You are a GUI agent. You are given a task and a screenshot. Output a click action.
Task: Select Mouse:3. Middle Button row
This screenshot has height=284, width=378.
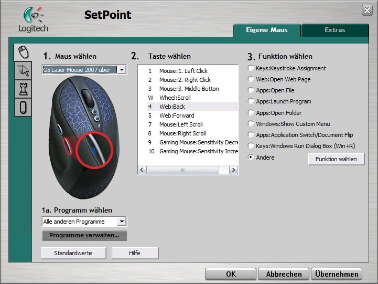click(x=192, y=89)
